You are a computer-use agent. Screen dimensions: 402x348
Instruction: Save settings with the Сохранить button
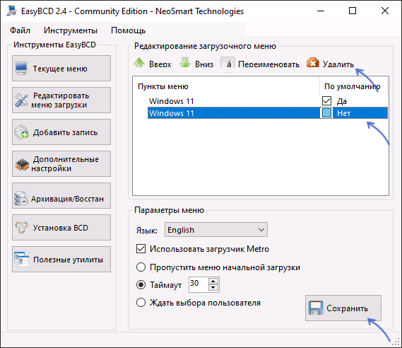point(343,308)
